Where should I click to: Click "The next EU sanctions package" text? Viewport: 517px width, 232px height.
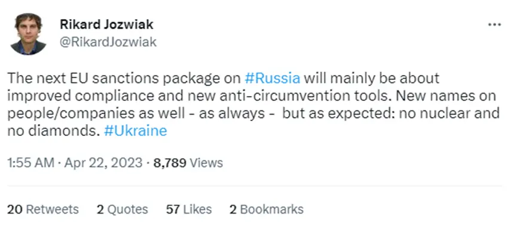click(x=87, y=79)
